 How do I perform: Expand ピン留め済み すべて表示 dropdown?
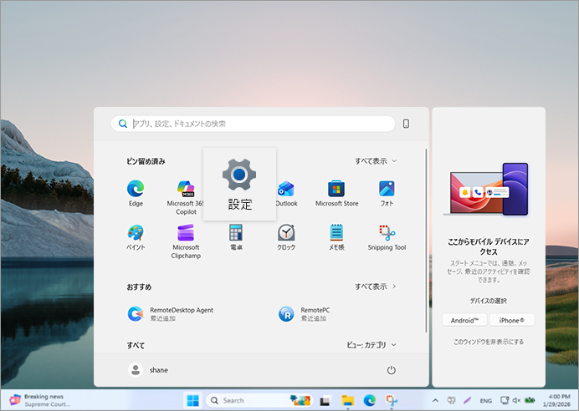coord(376,161)
